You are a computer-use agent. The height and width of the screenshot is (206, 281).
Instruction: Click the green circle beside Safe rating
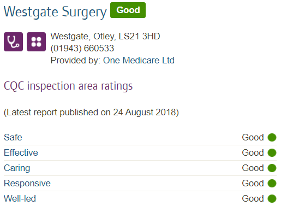point(272,137)
